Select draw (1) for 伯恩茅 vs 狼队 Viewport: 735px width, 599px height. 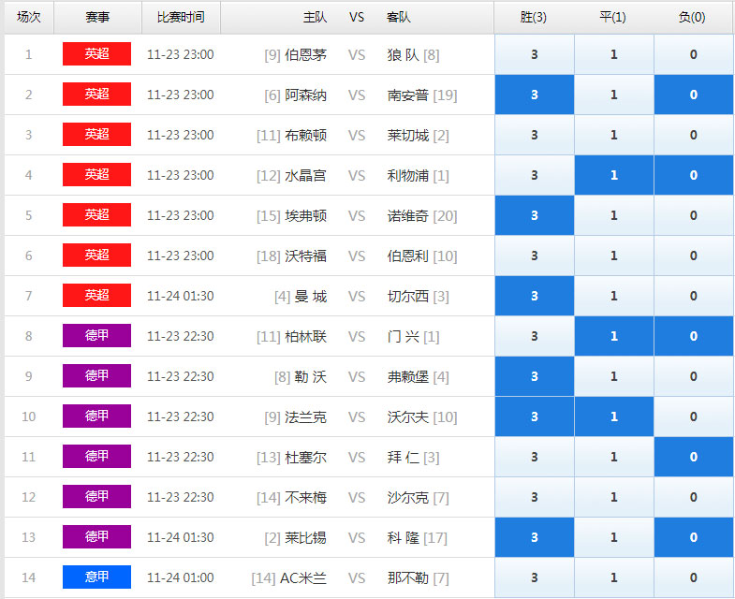614,54
